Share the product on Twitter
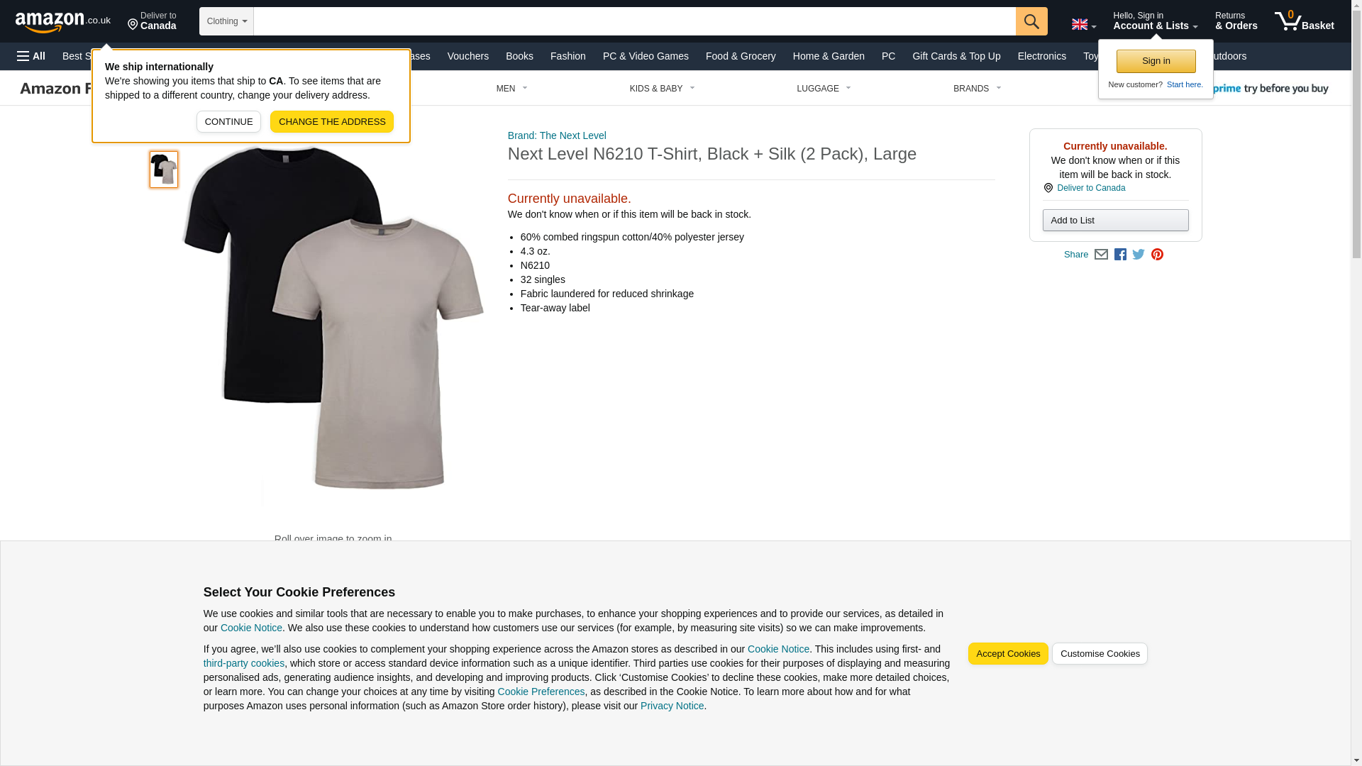Screen dimensions: 1362x766 (x=1139, y=255)
